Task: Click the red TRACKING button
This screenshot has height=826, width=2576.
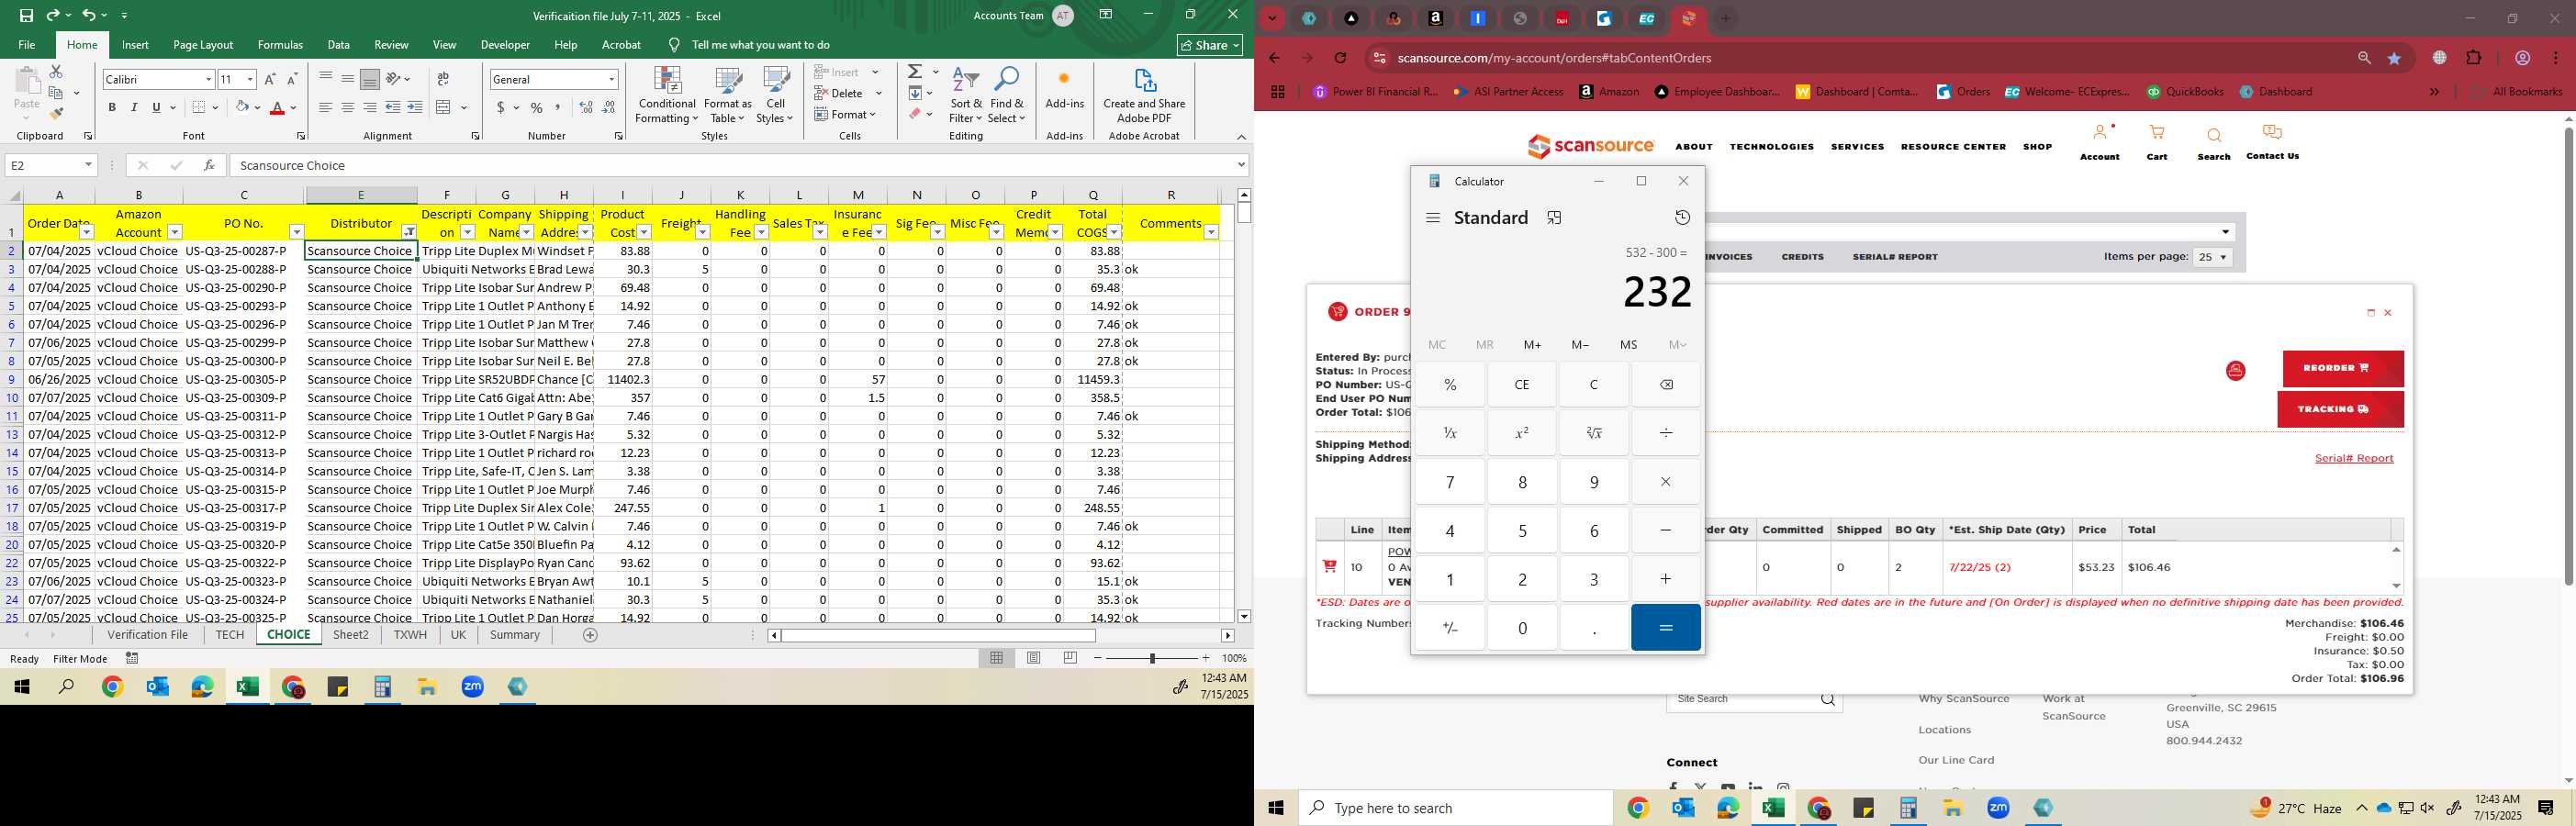Action: coord(2340,409)
